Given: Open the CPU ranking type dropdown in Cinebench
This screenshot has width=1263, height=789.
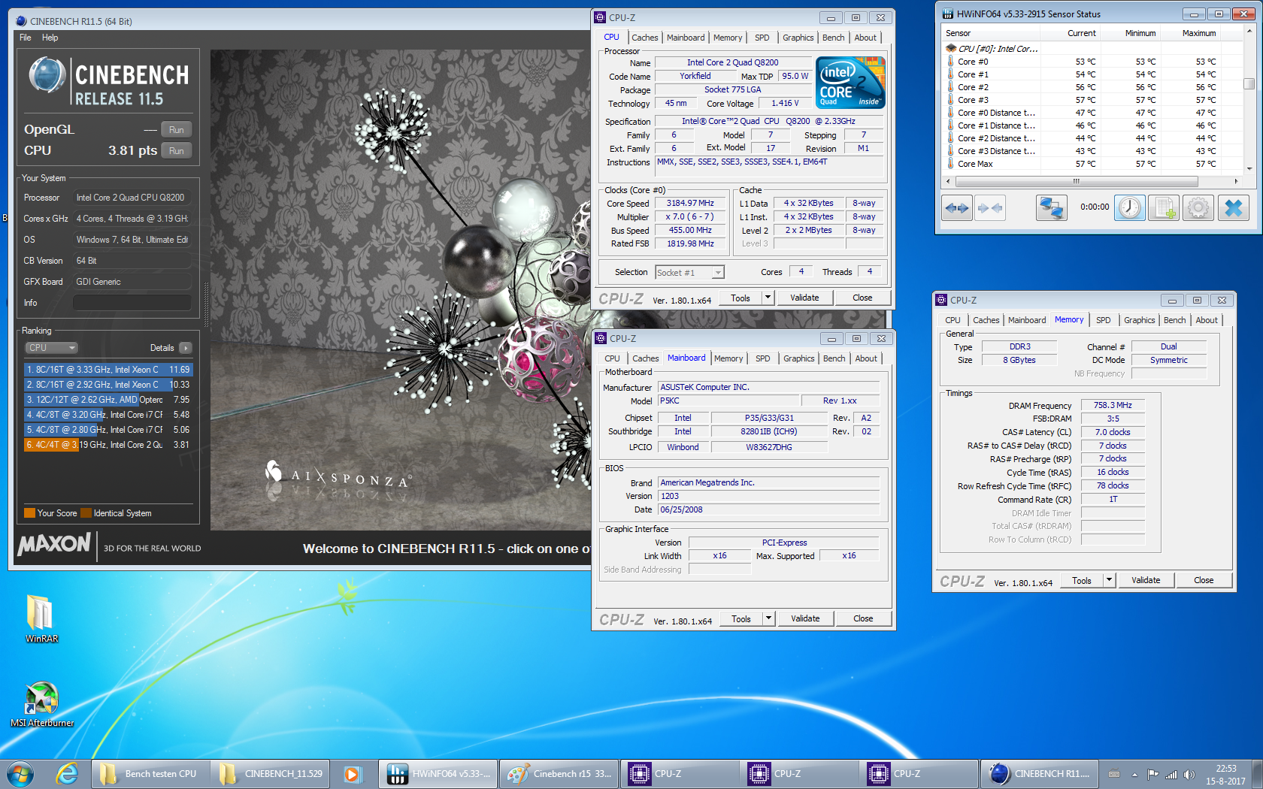Looking at the screenshot, I should [52, 348].
